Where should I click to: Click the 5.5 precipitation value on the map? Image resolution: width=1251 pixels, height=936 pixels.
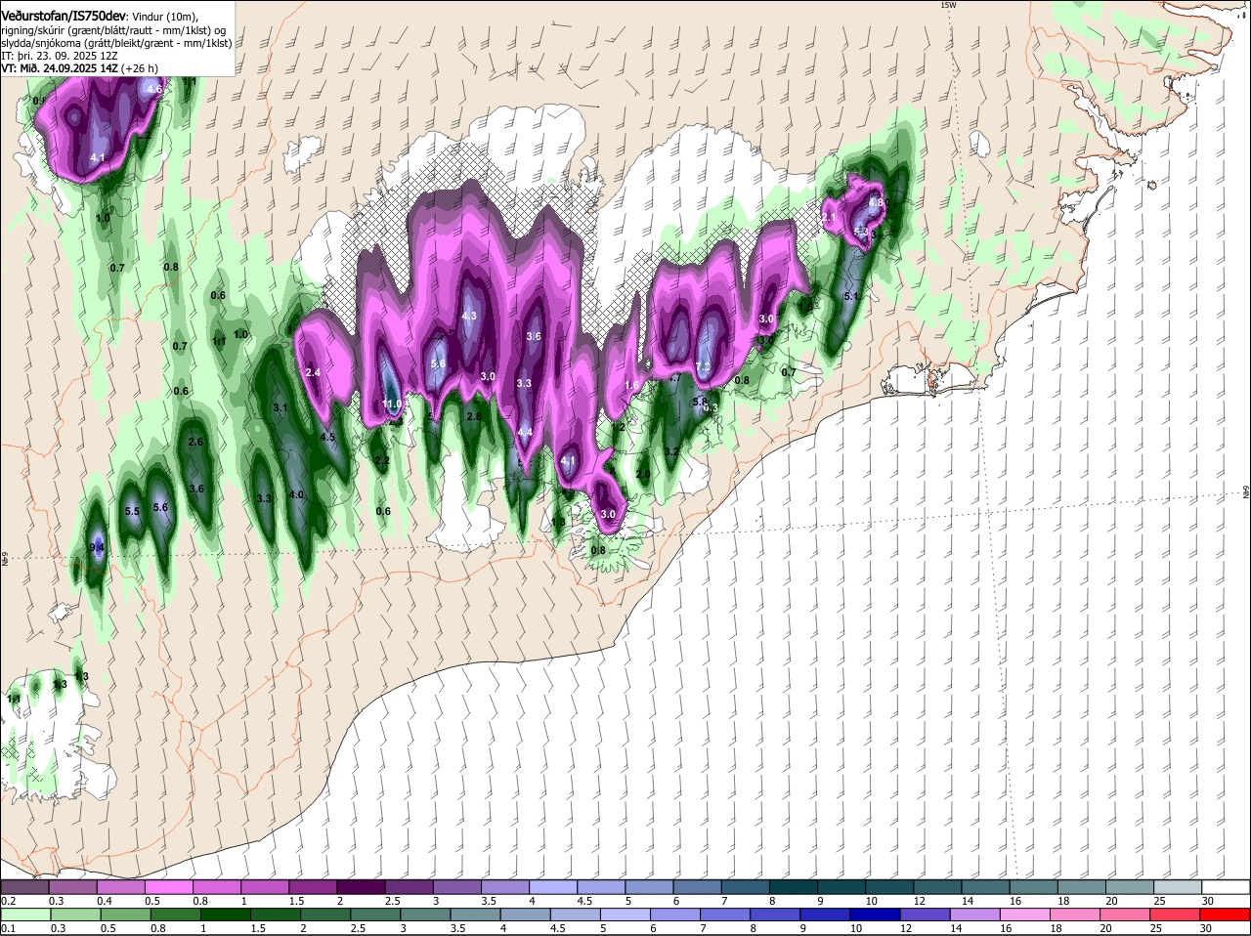pos(133,511)
